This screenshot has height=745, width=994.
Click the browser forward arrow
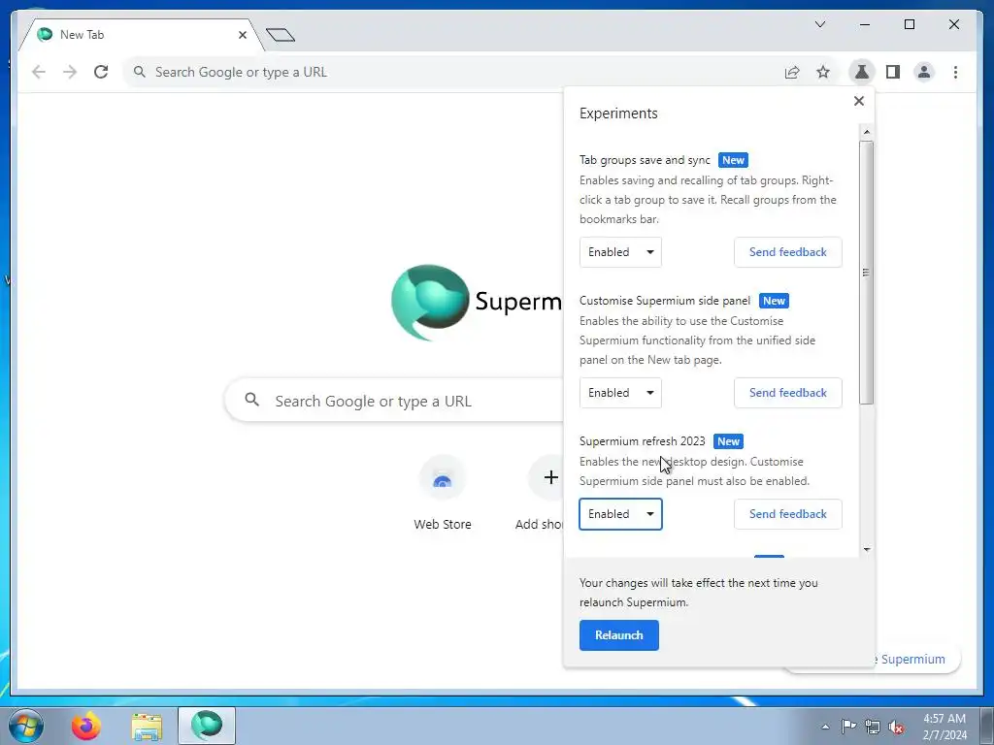(x=70, y=72)
